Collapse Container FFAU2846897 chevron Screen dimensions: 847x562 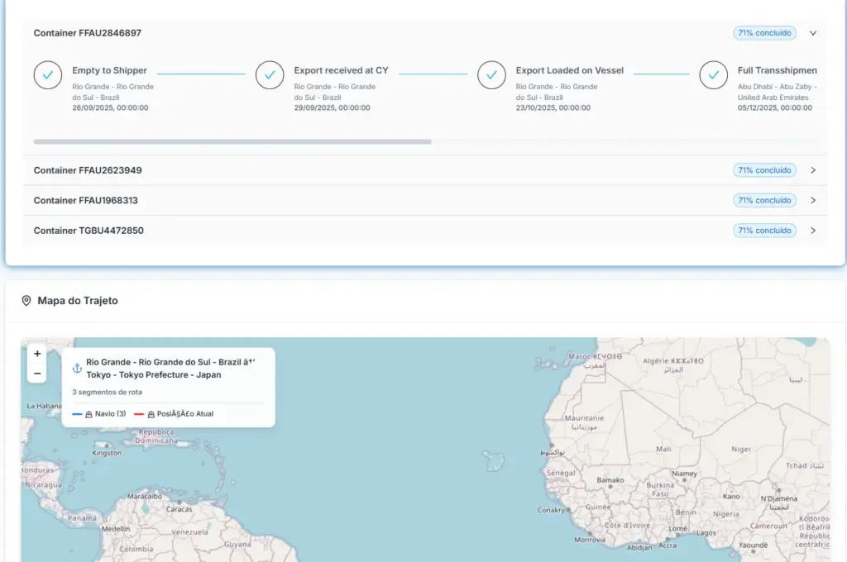(x=813, y=33)
